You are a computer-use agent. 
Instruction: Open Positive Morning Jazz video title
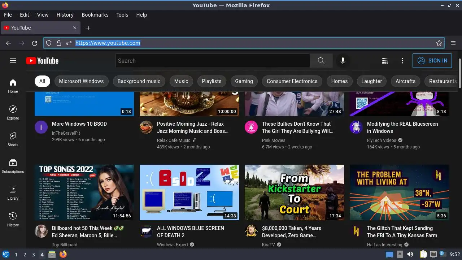pyautogui.click(x=193, y=127)
